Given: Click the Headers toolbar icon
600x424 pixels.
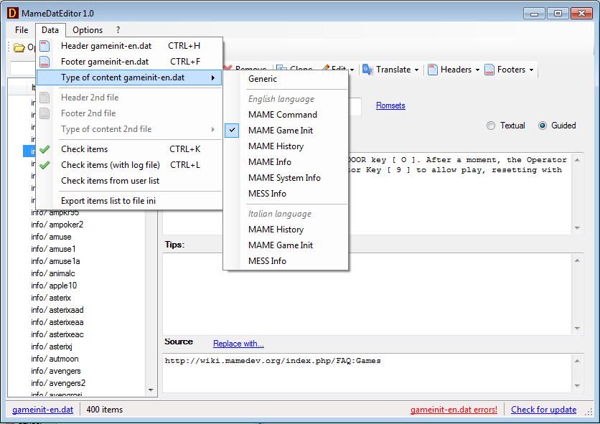Looking at the screenshot, I should (433, 70).
